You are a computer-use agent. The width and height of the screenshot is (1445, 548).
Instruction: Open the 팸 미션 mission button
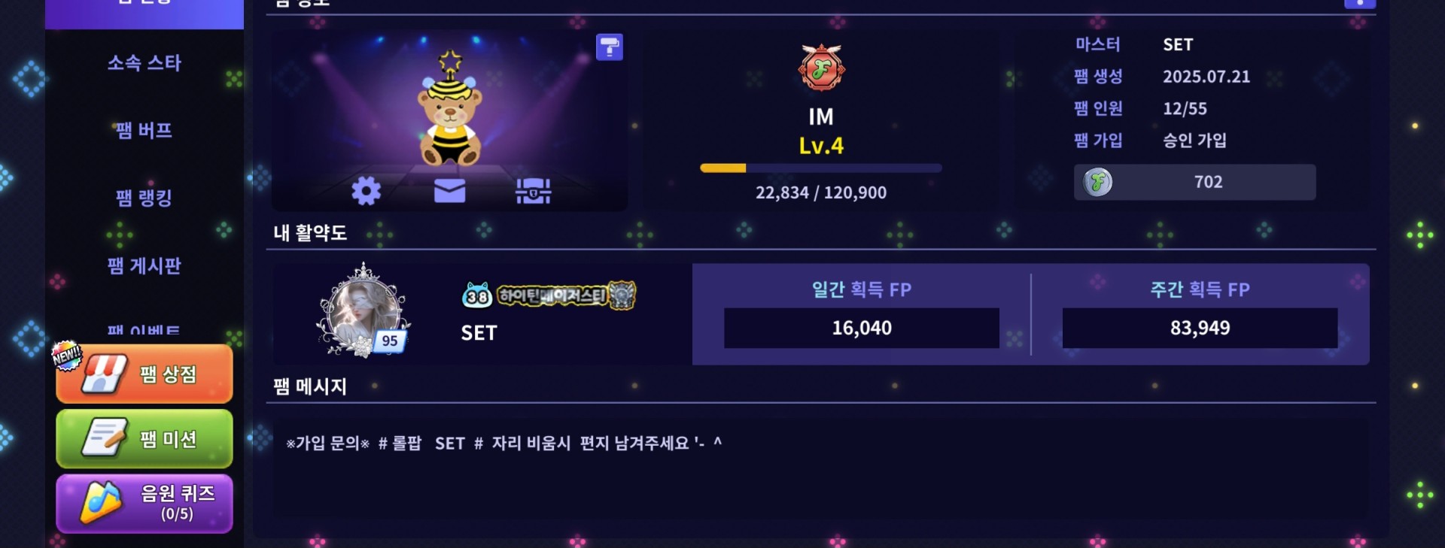click(x=144, y=439)
